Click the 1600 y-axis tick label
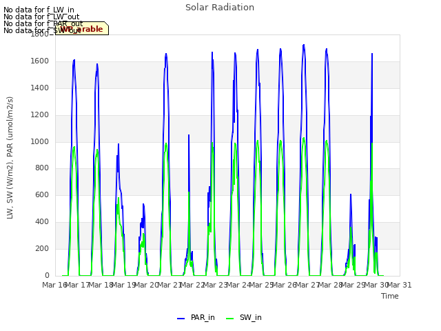 click(40, 61)
